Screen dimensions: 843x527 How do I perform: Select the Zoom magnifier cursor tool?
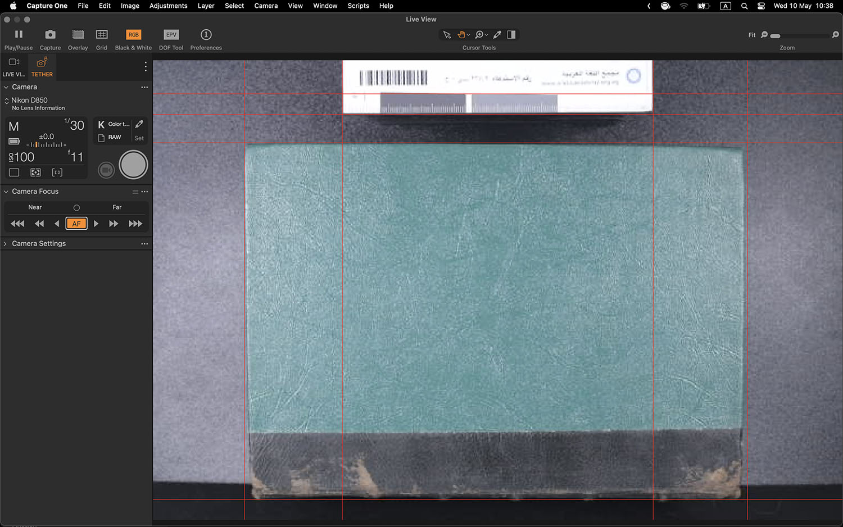pyautogui.click(x=479, y=35)
